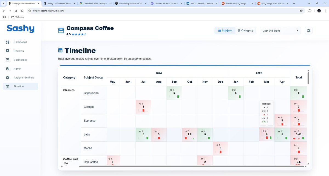Click the Subject Group column header
The height and width of the screenshot is (176, 329).
[93, 77]
